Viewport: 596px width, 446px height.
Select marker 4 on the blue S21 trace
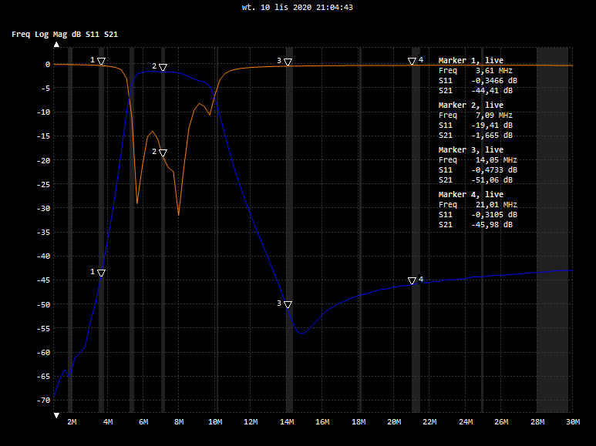coord(412,281)
